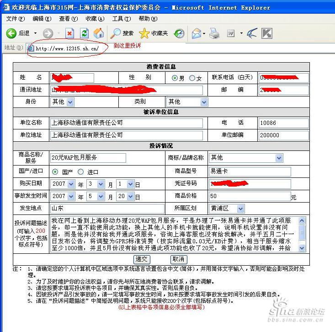Open 文件(F) menu
Screen dimensions: 335x332
pos(16,19)
